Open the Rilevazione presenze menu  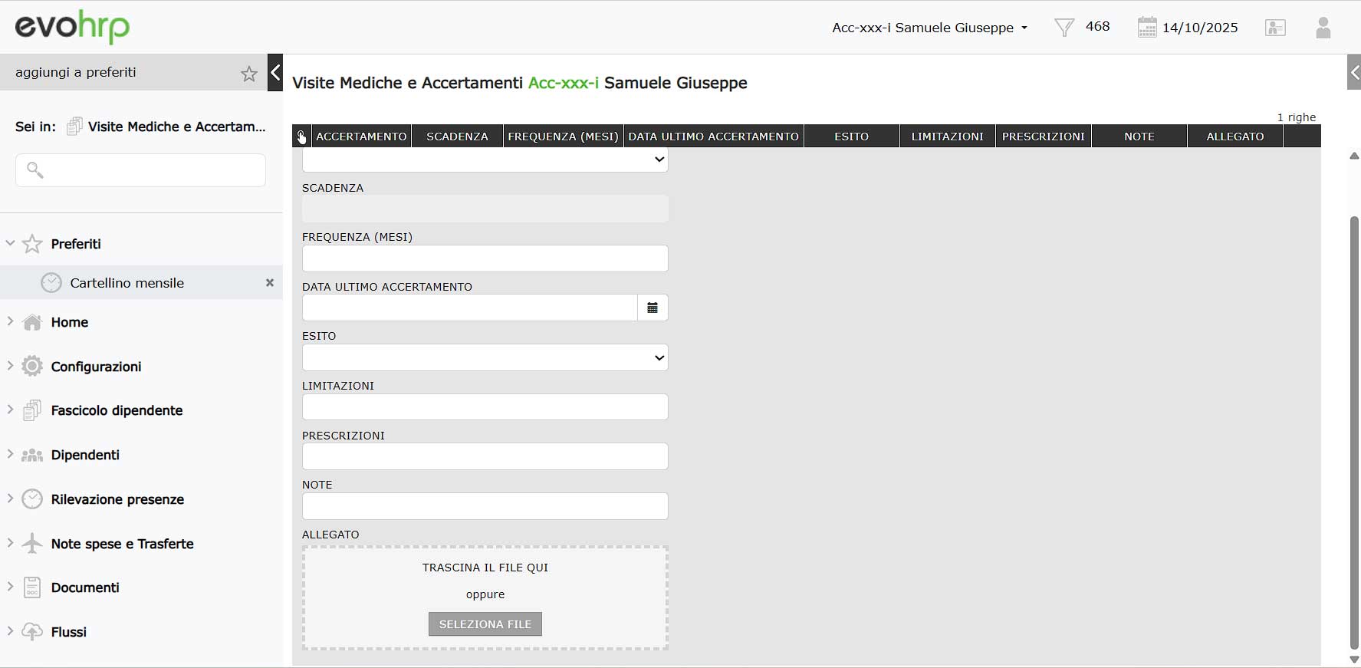(117, 499)
